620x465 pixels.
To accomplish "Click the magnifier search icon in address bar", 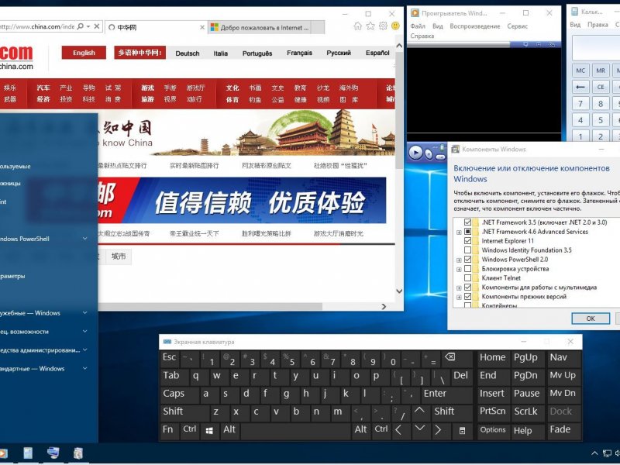I will [x=81, y=26].
